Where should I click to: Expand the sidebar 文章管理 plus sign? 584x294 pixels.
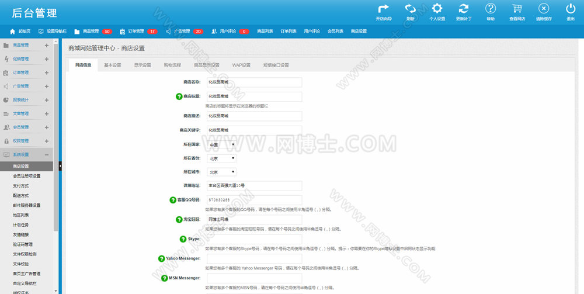point(47,113)
